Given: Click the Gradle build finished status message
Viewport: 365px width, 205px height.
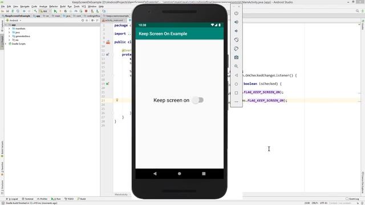Looking at the screenshot, I should coord(31,203).
